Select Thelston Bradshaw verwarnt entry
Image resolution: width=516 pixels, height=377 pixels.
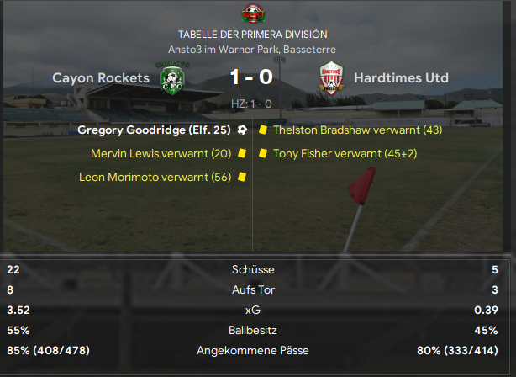[x=358, y=130]
